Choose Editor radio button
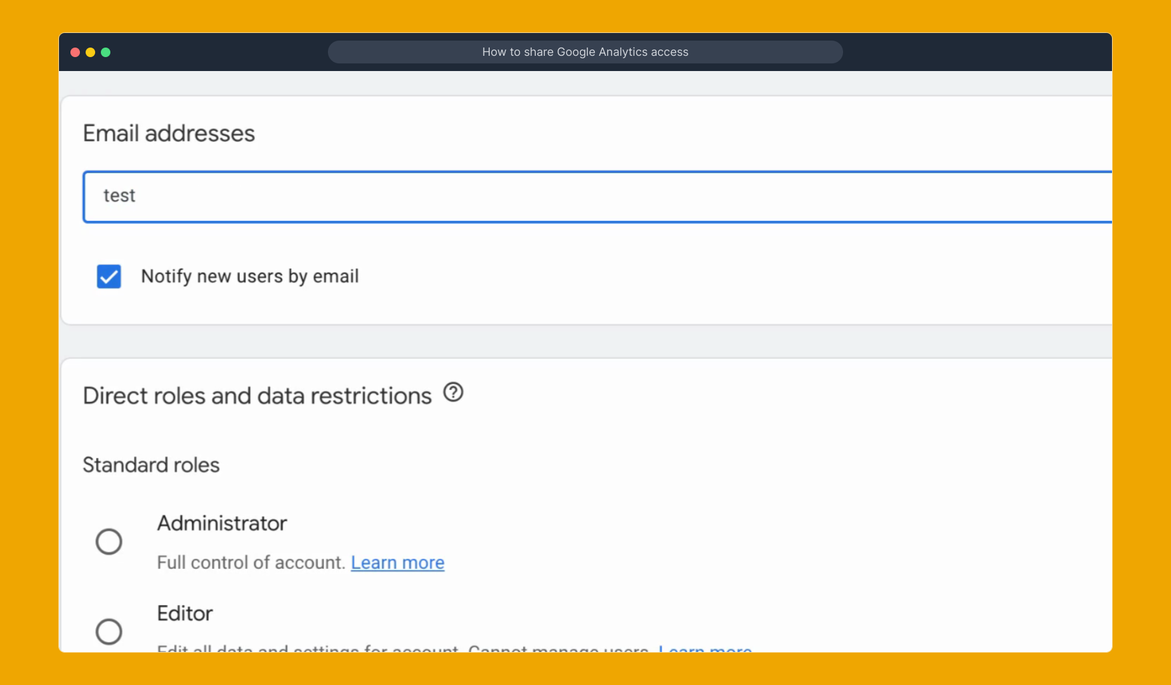 coord(109,631)
